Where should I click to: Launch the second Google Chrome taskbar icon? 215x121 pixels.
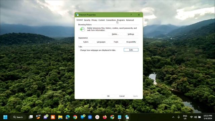(112, 117)
